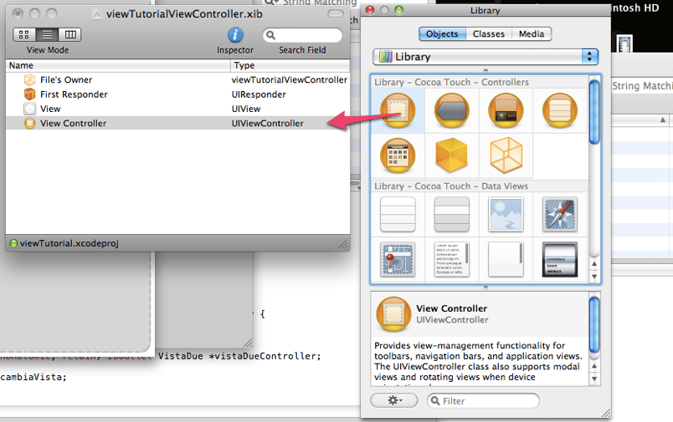The width and height of the screenshot is (673, 422).
Task: Select the View Controller object in Library
Action: click(398, 110)
